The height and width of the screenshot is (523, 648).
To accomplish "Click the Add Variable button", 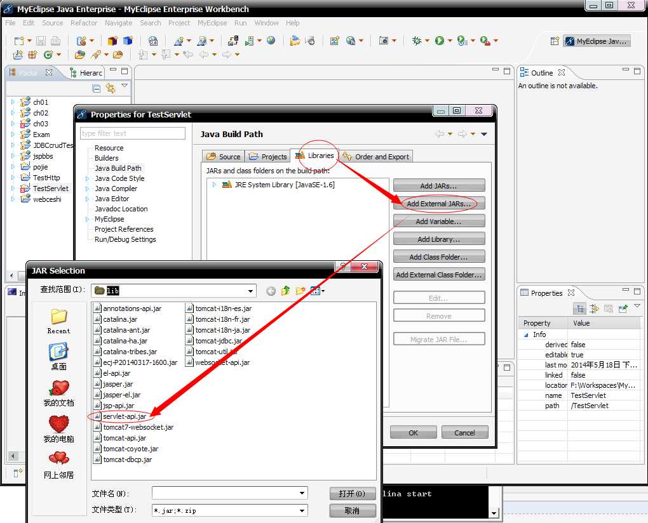I will pyautogui.click(x=439, y=222).
